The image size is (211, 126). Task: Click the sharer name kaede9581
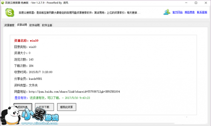pos(35,79)
